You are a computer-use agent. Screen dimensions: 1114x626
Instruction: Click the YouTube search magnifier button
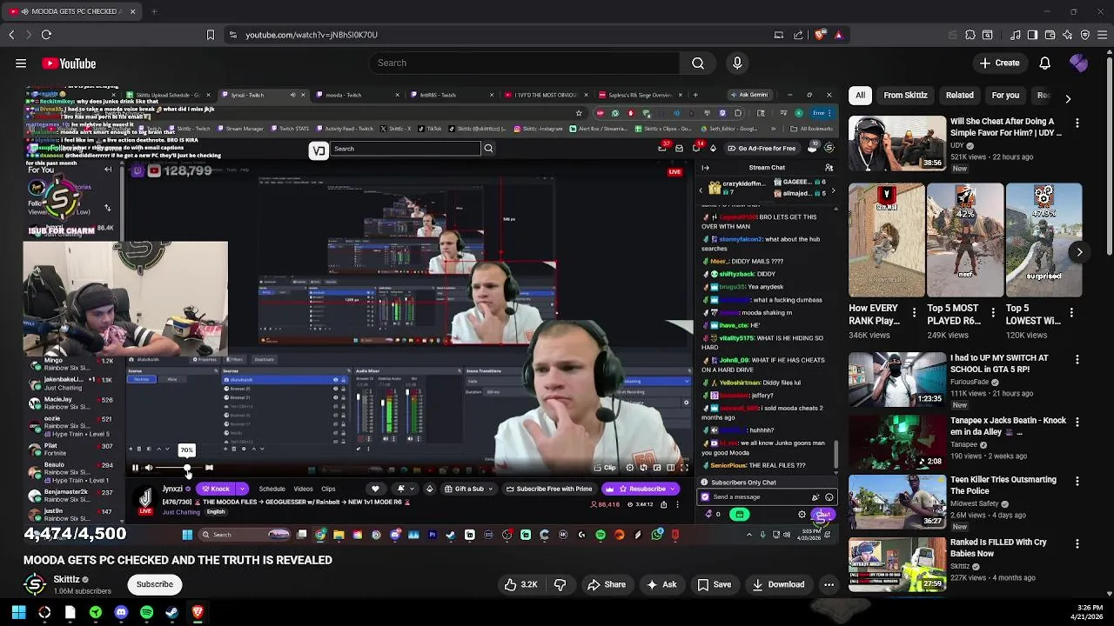698,63
